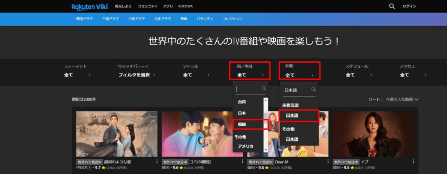Click the ログイン link
The width and height of the screenshot is (447, 174).
coord(409,6)
